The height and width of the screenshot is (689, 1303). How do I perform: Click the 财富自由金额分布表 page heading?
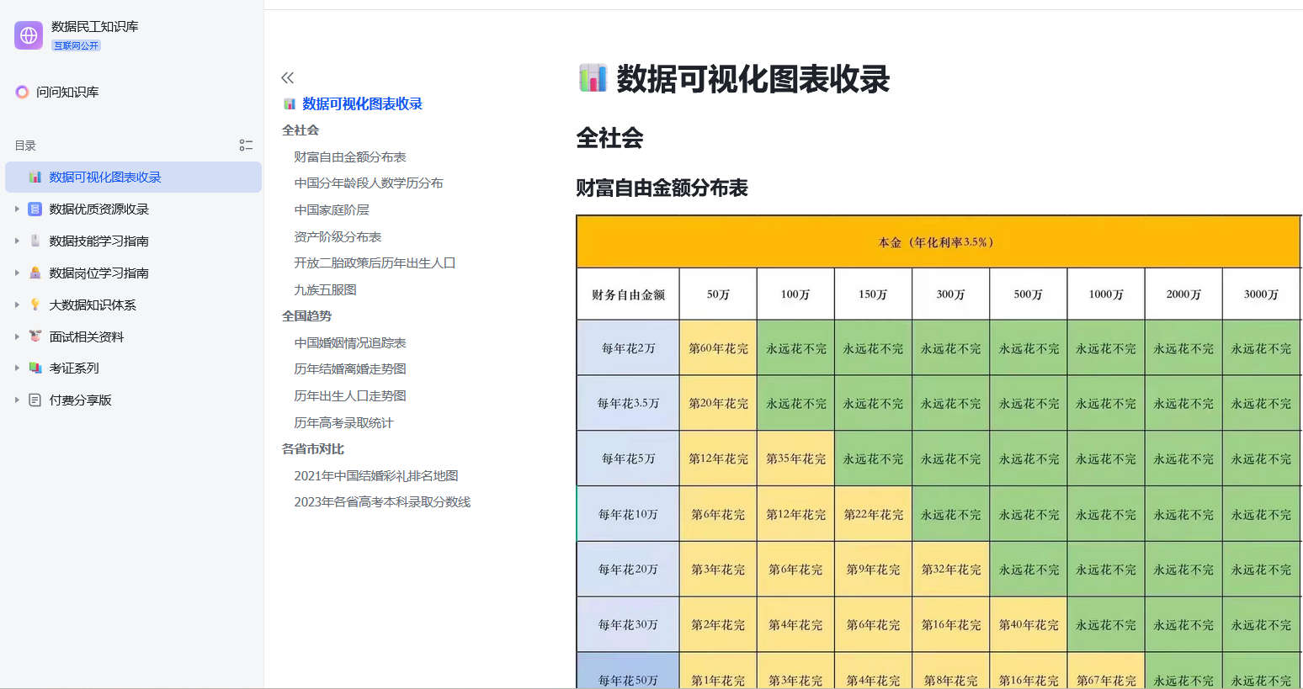coord(662,188)
